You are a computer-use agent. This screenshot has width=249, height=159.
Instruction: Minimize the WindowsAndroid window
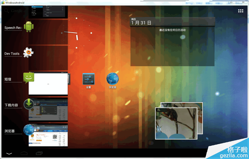[231, 2]
